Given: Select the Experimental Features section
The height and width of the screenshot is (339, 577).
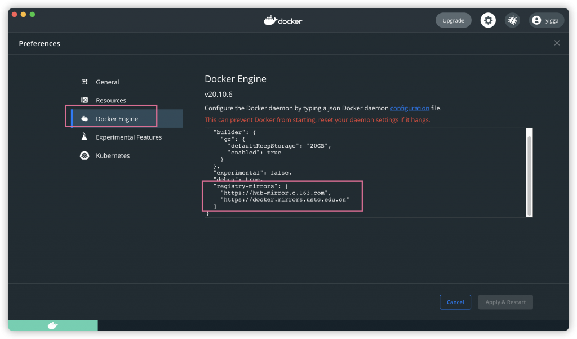Looking at the screenshot, I should pyautogui.click(x=128, y=137).
